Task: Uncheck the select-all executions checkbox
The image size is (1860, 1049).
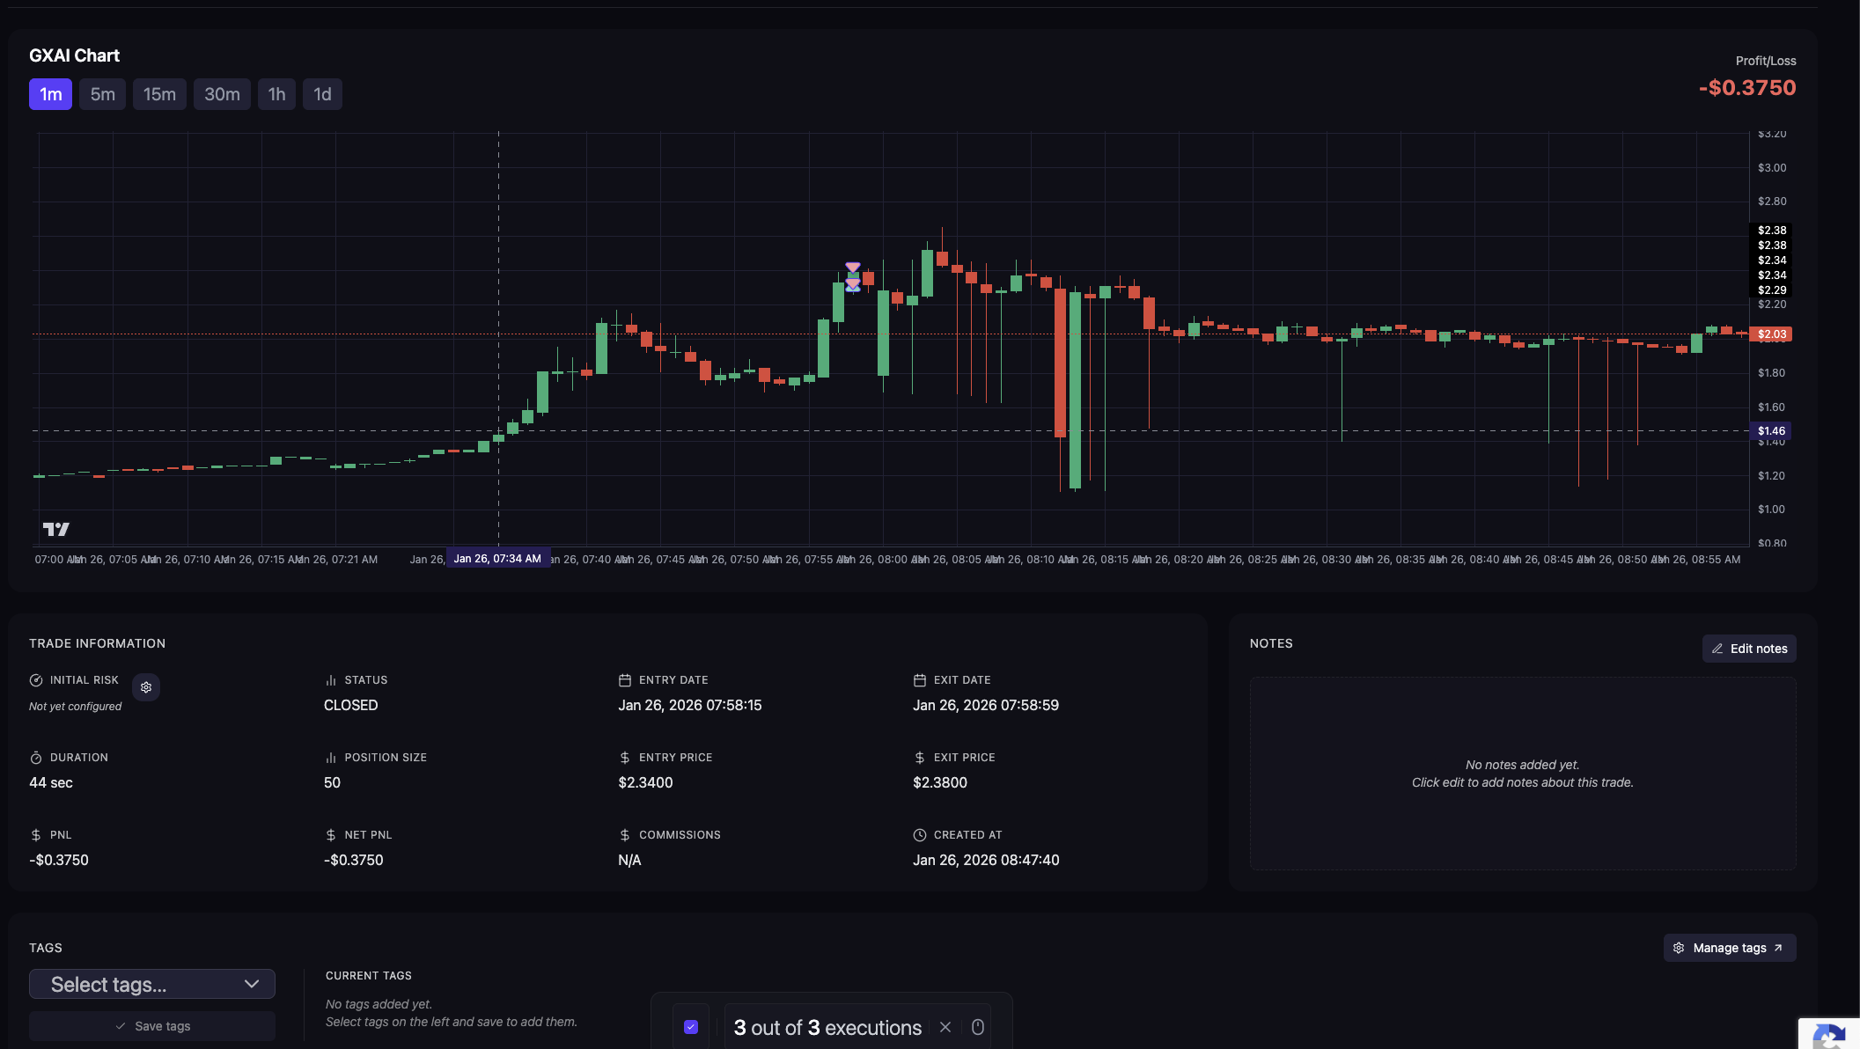Action: [691, 1027]
